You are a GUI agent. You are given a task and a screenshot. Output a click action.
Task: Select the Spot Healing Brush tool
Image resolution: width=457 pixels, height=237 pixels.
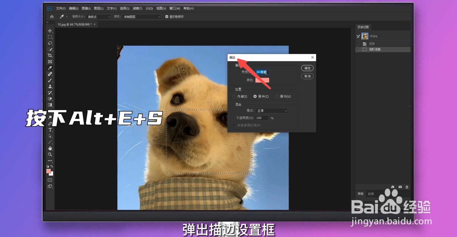50,74
